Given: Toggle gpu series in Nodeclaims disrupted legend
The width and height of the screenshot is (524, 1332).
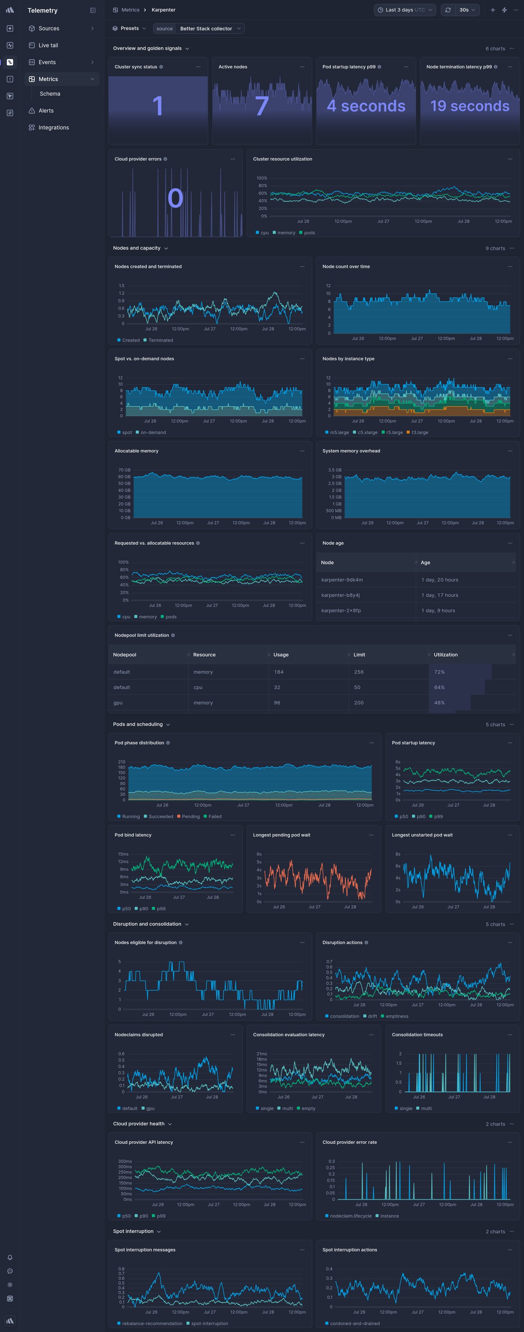Looking at the screenshot, I should tap(148, 1108).
